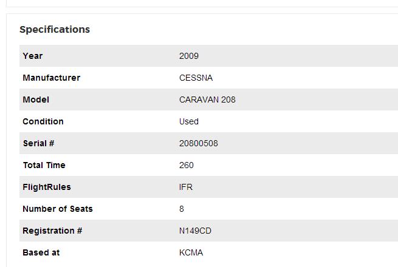
Task: Click the registration number N149CD
Action: tap(195, 231)
